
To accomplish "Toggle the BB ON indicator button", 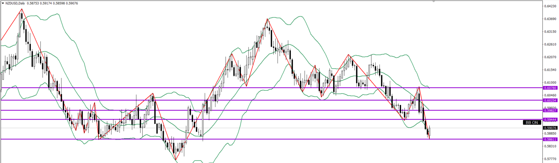I will (x=532, y=122).
